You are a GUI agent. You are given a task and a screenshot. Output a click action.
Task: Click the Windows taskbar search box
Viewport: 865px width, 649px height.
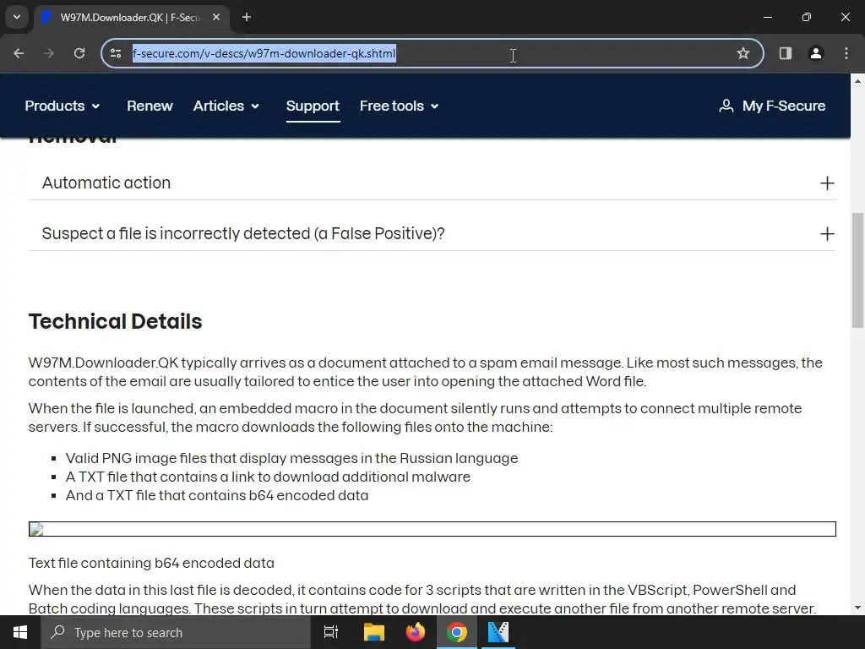point(176,632)
